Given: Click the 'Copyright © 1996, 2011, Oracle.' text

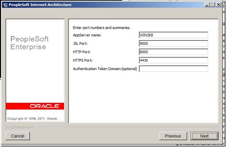Looking at the screenshot, I should pos(32,119).
